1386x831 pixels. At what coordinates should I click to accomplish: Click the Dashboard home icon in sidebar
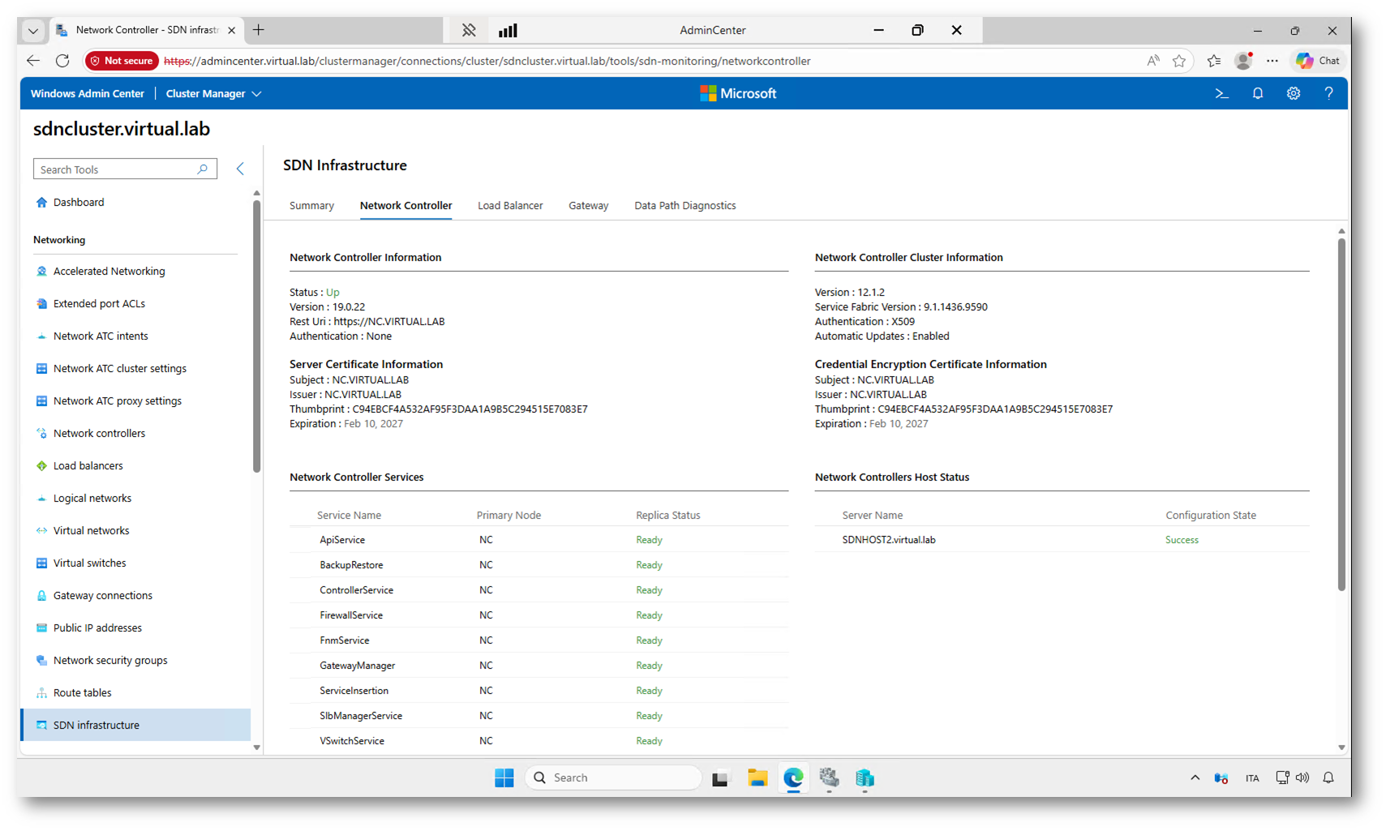pos(41,203)
